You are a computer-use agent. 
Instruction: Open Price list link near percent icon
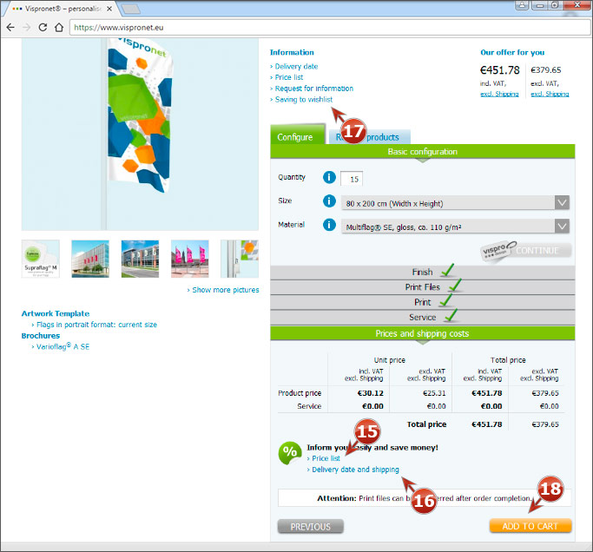click(326, 458)
